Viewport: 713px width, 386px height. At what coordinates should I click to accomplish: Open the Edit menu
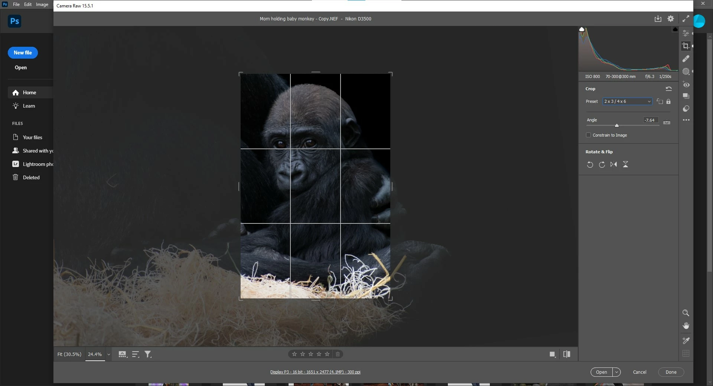(x=28, y=4)
